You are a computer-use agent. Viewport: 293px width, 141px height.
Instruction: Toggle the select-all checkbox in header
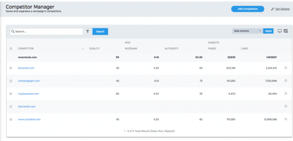click(x=11, y=49)
